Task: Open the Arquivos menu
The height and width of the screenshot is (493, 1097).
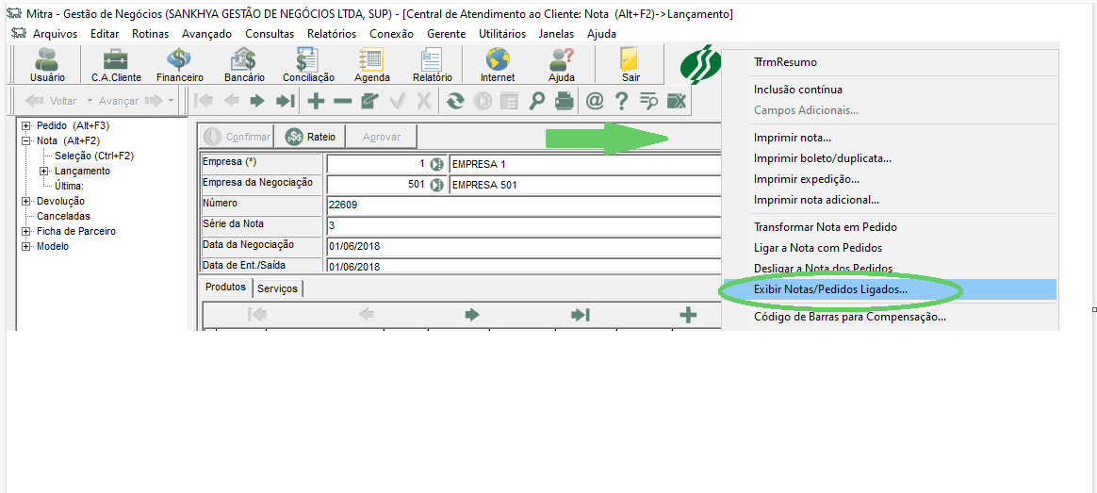Action: tap(56, 34)
